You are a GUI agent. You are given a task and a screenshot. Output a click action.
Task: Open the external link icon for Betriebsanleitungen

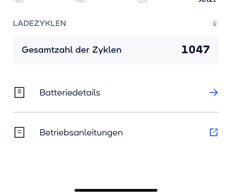pyautogui.click(x=213, y=133)
